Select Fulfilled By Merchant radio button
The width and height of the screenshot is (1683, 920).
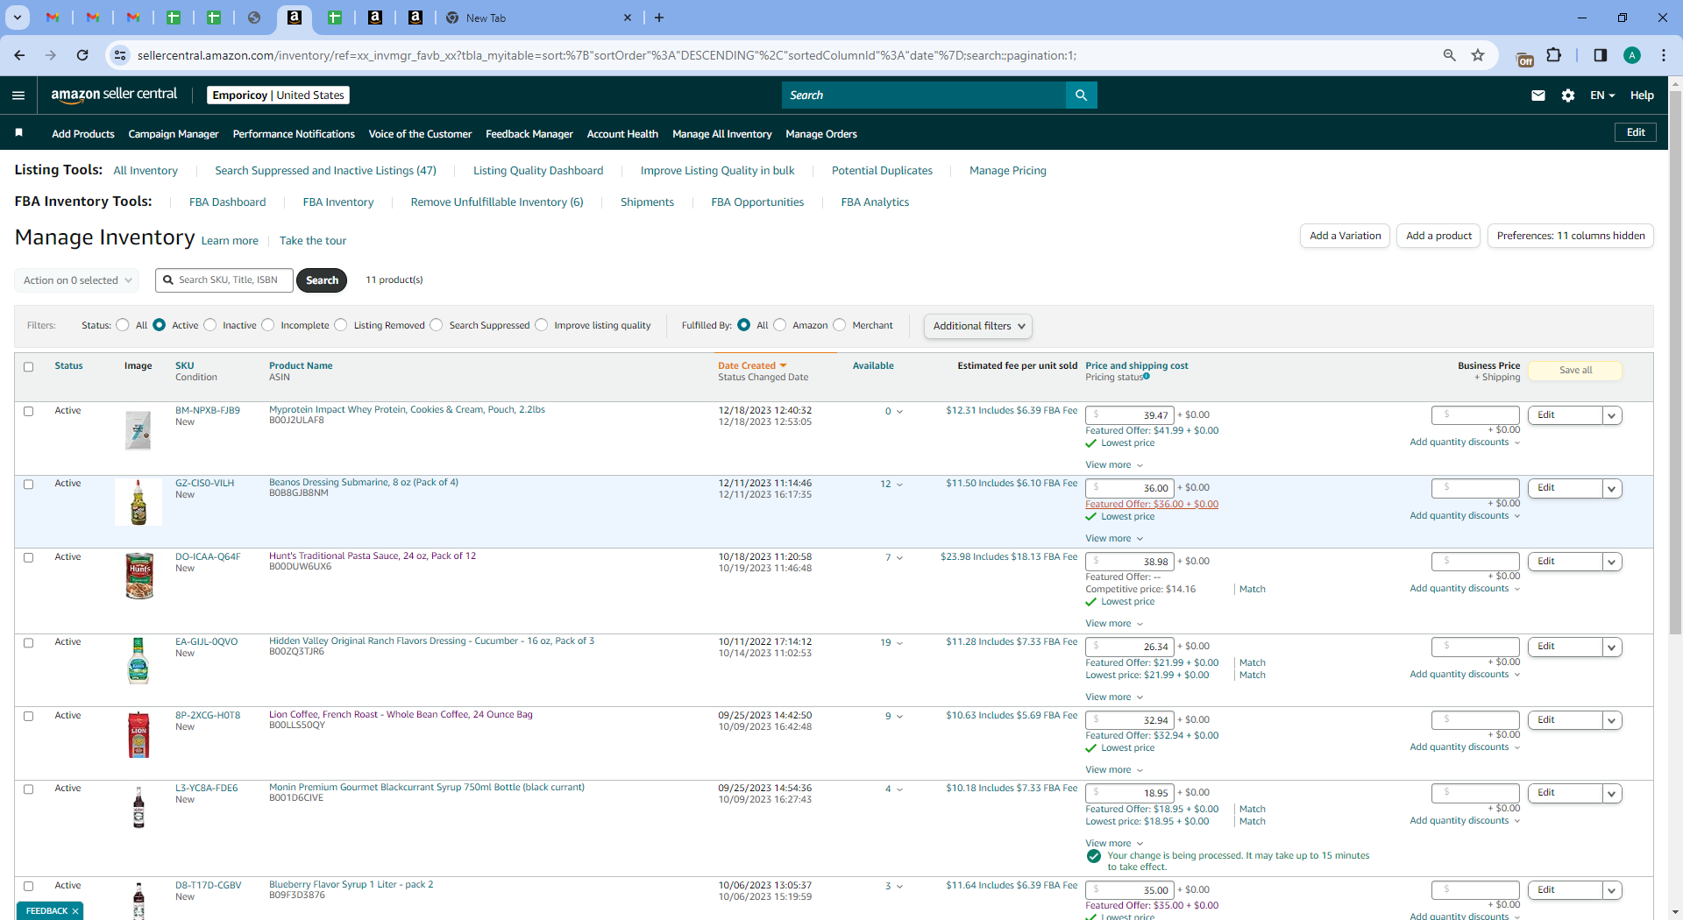pos(840,325)
